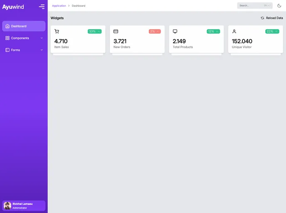Click the monitor icon in Total Products

point(175,31)
